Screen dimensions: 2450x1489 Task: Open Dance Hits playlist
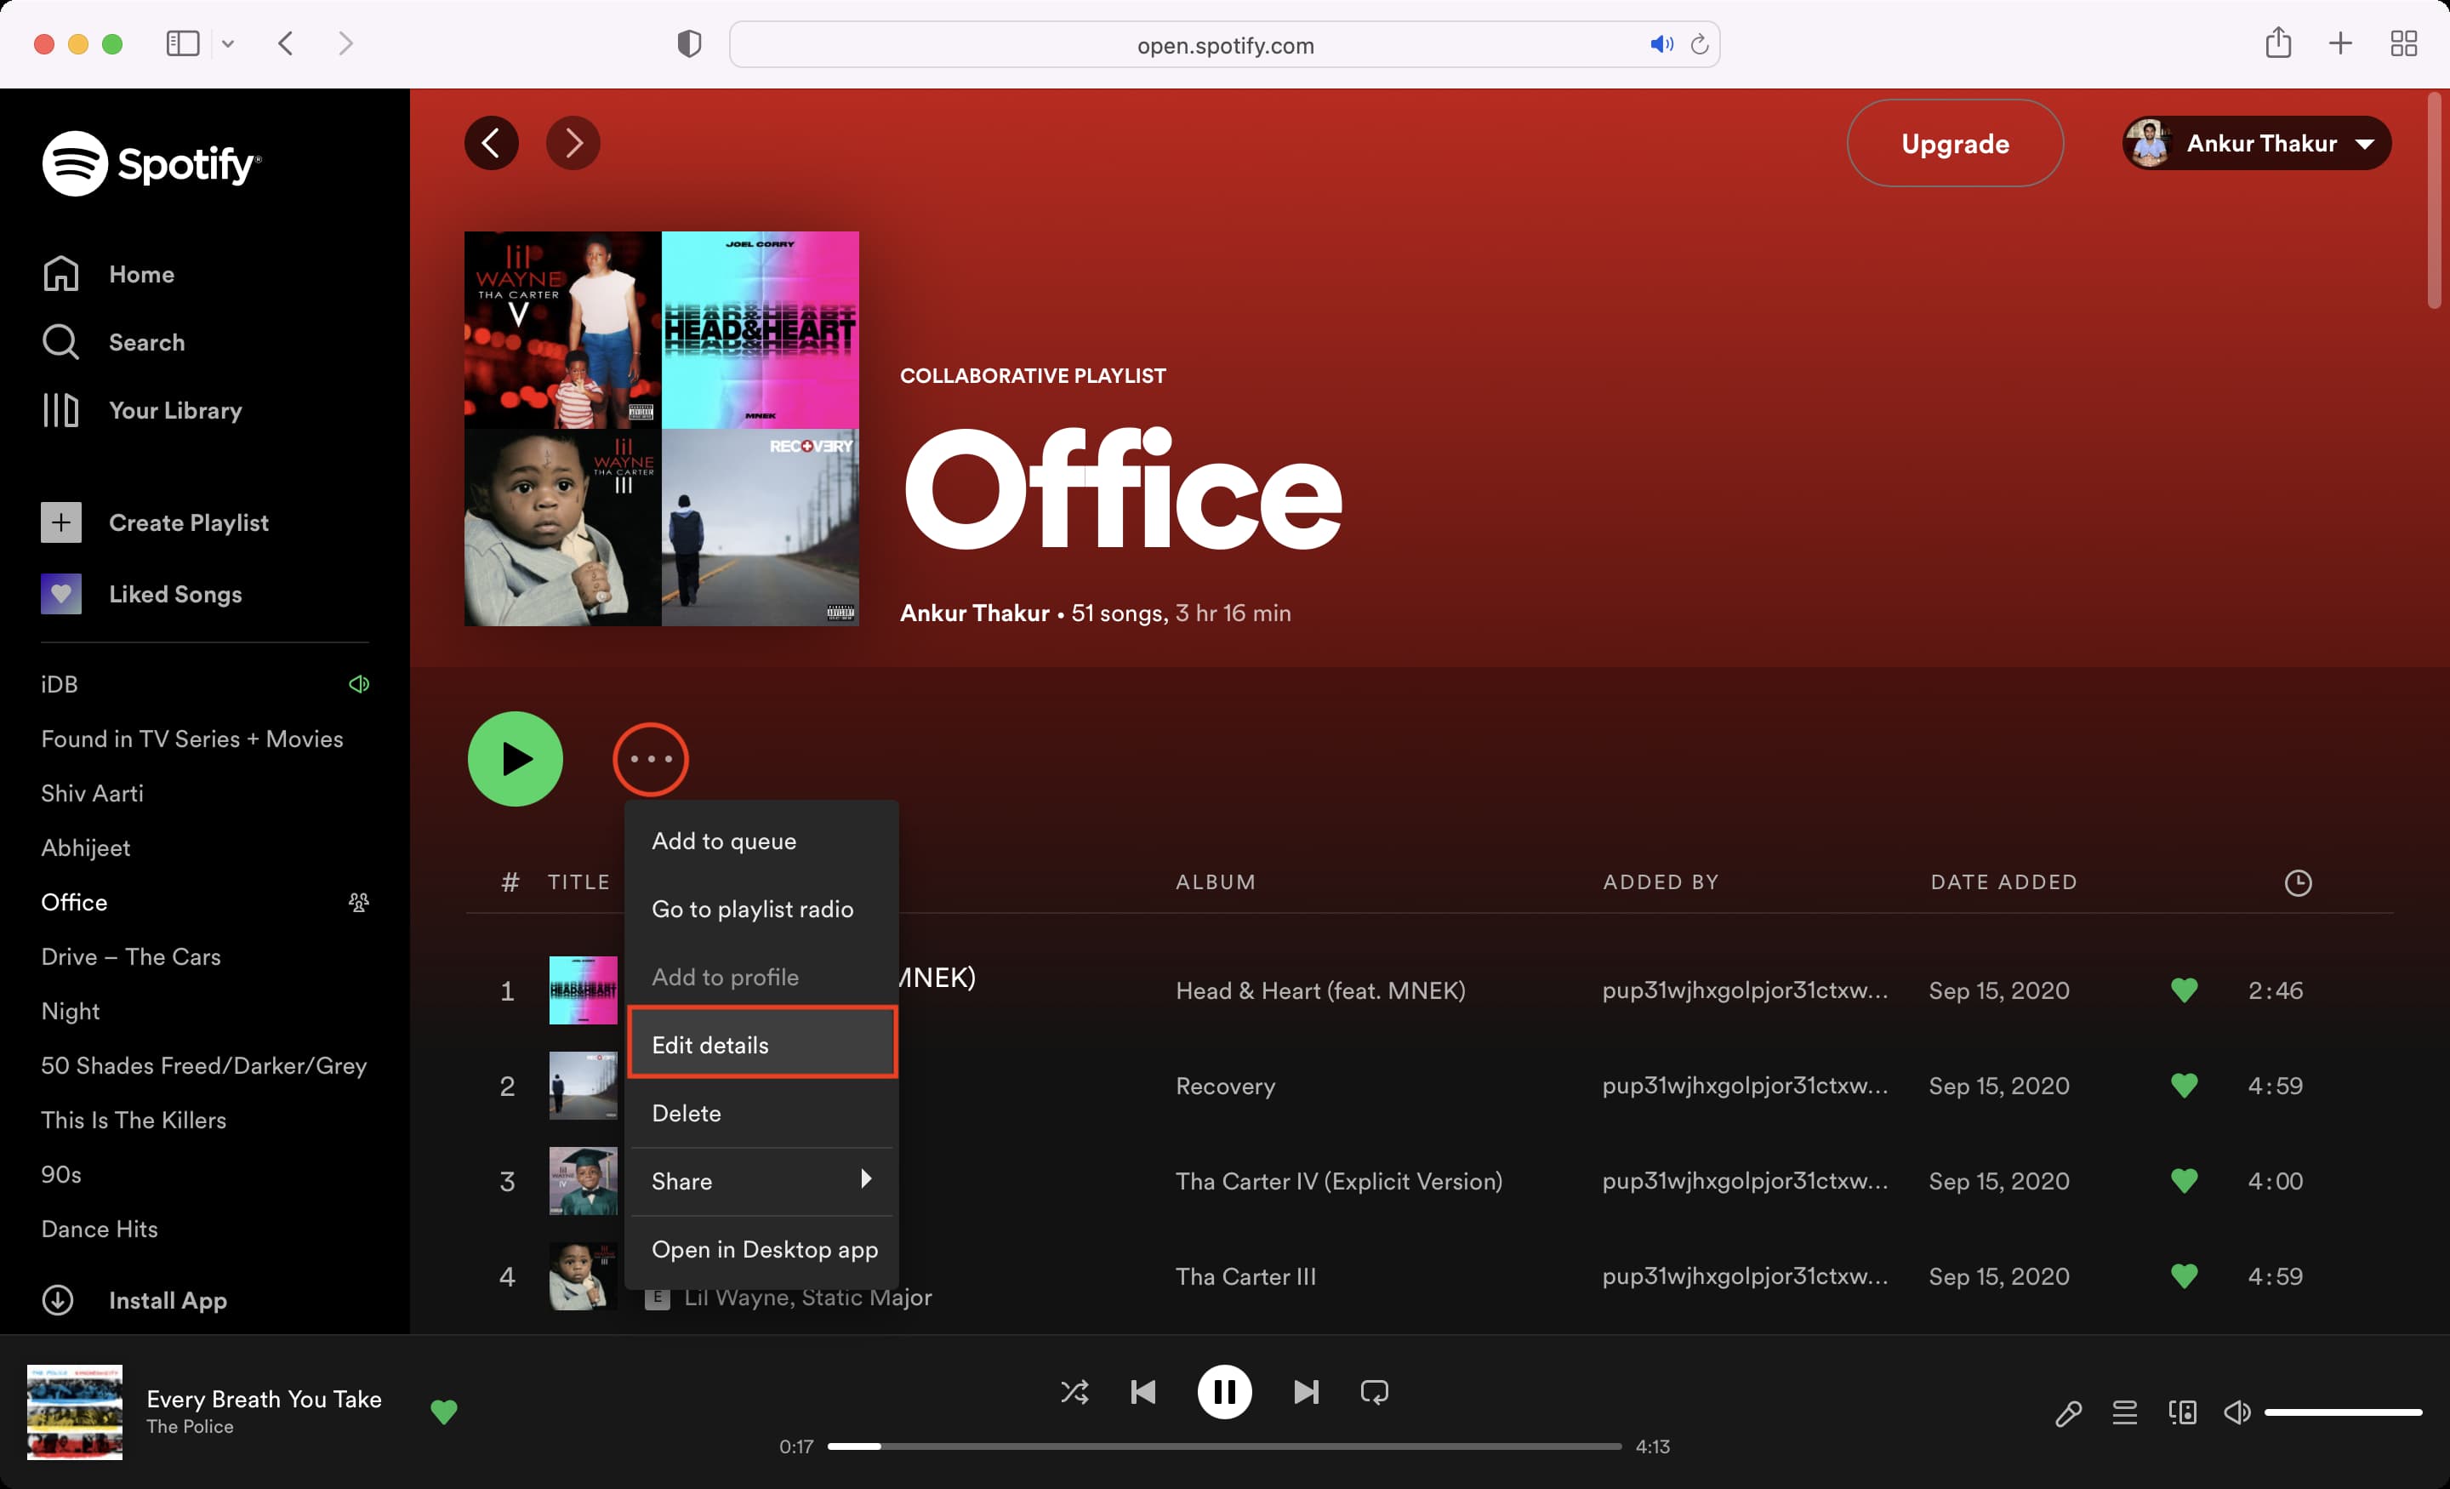100,1229
